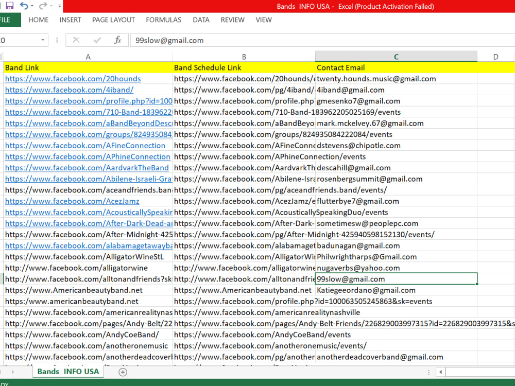Select column A cell http://www.facebook.com/alligatorwine
The height and width of the screenshot is (386, 515).
click(x=88, y=268)
